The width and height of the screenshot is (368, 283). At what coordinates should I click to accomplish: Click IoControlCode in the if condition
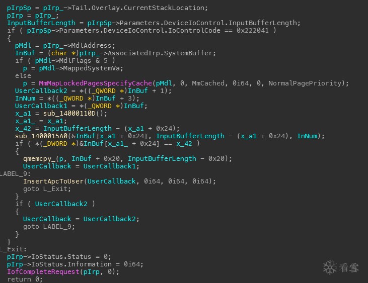coord(194,31)
